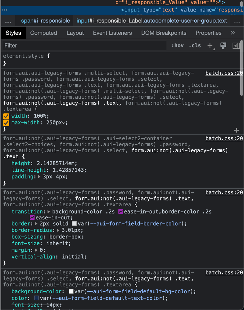Insert a style rule below with the plus icon

[236, 130]
